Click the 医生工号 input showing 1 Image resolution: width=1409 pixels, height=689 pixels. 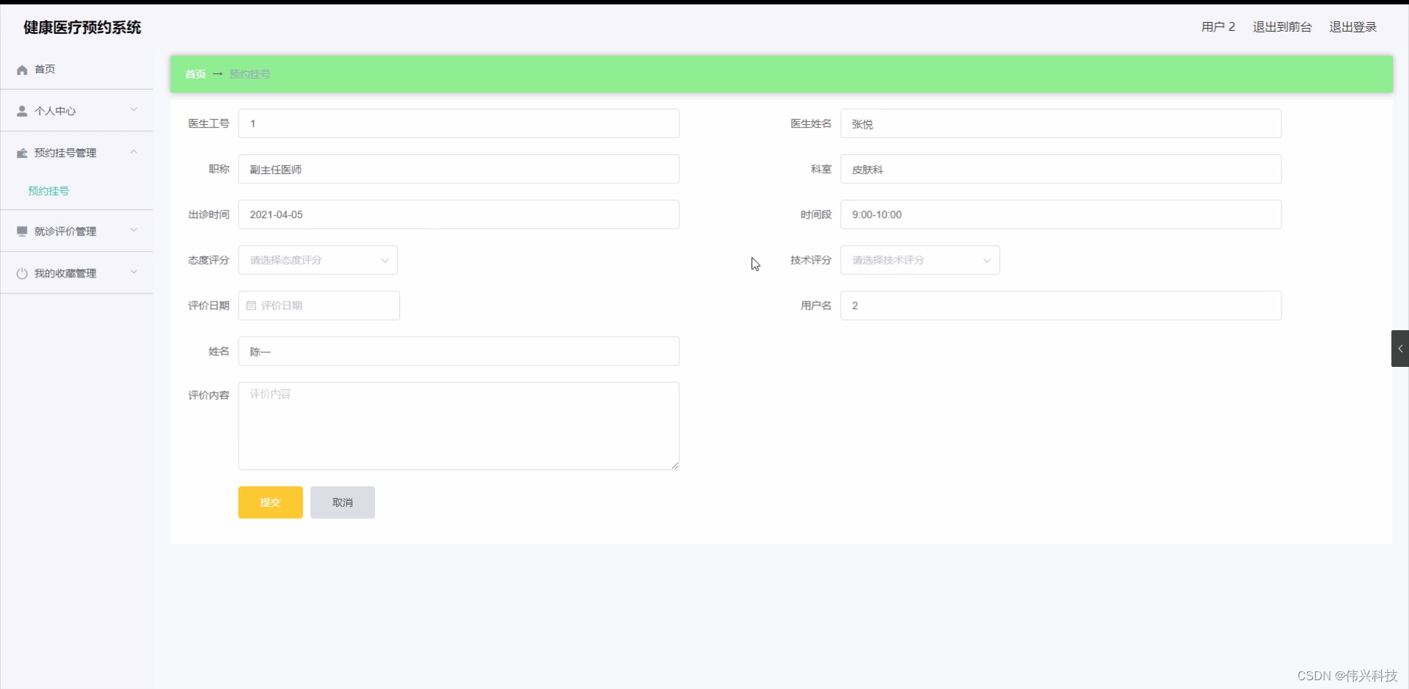tap(459, 123)
